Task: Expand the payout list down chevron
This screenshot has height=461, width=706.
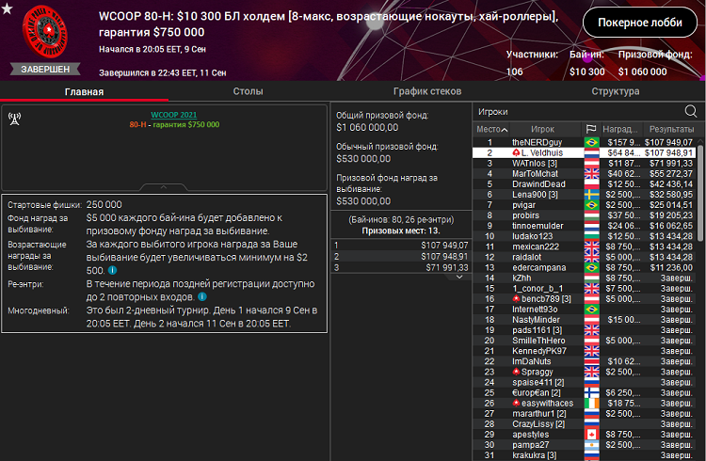Action: (x=459, y=277)
